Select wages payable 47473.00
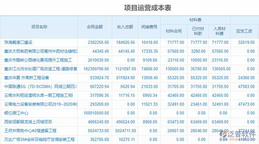The height and width of the screenshot is (144, 259). tap(246, 104)
